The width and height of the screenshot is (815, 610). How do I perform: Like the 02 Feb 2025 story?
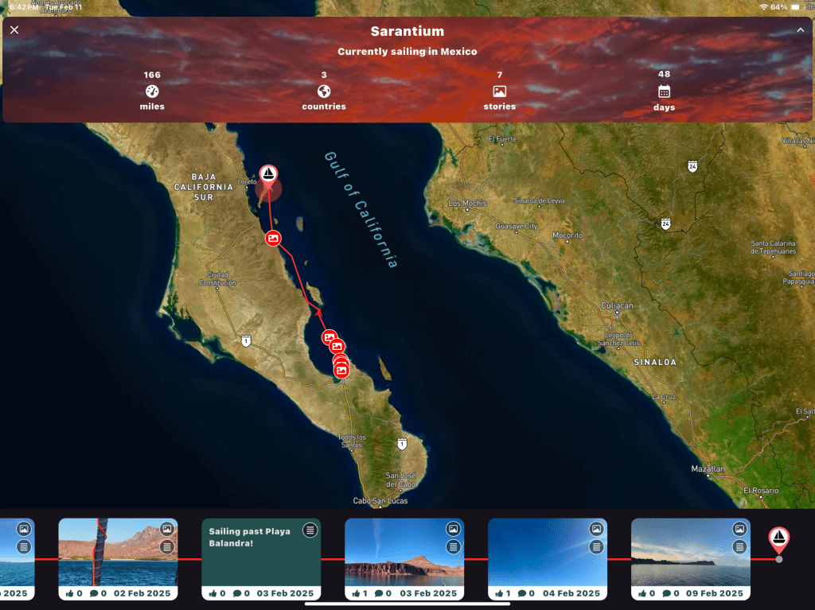(x=72, y=593)
